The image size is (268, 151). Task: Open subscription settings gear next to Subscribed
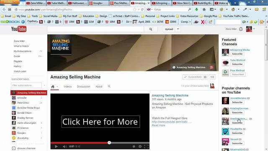click(205, 77)
